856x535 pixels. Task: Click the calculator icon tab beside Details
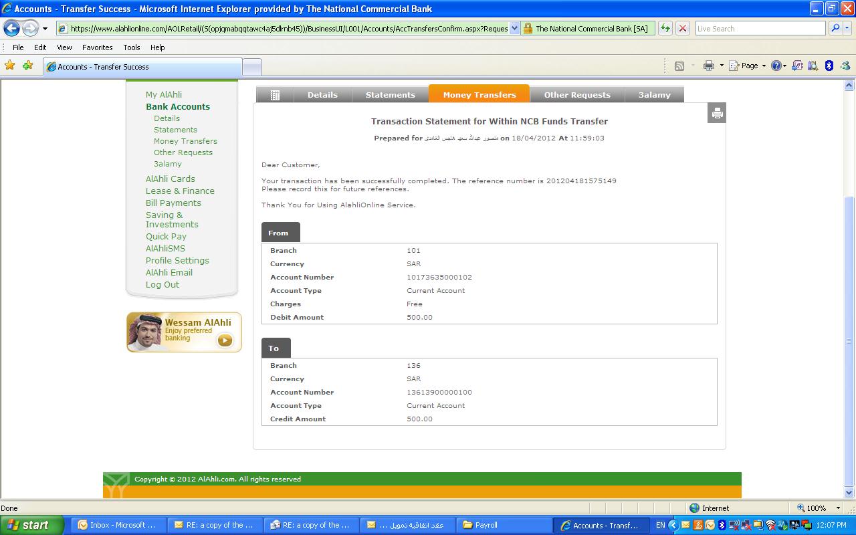[x=275, y=95]
